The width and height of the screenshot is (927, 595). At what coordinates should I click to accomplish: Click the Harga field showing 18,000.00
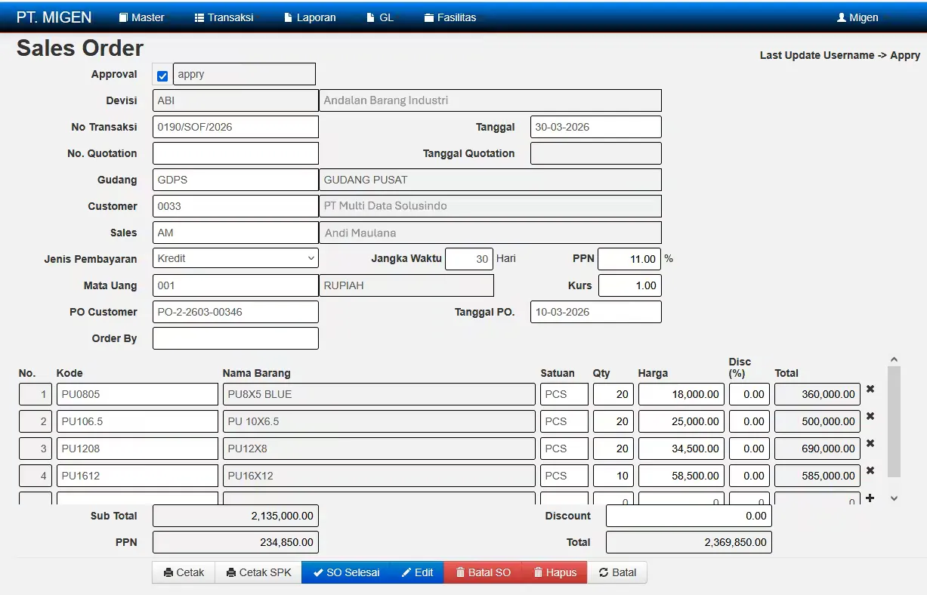tap(681, 394)
